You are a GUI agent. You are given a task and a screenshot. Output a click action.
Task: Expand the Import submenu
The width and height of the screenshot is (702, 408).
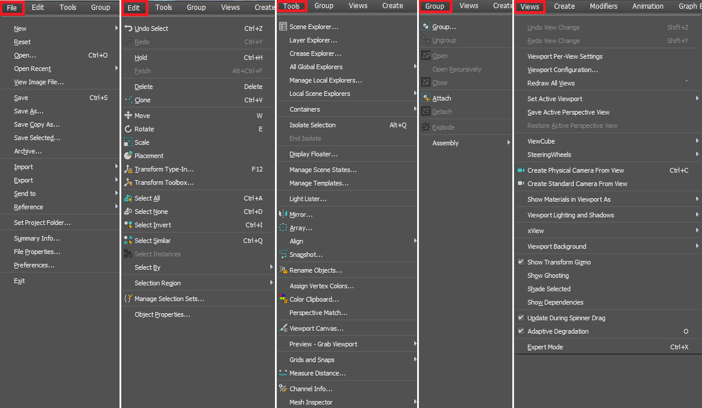tap(117, 167)
